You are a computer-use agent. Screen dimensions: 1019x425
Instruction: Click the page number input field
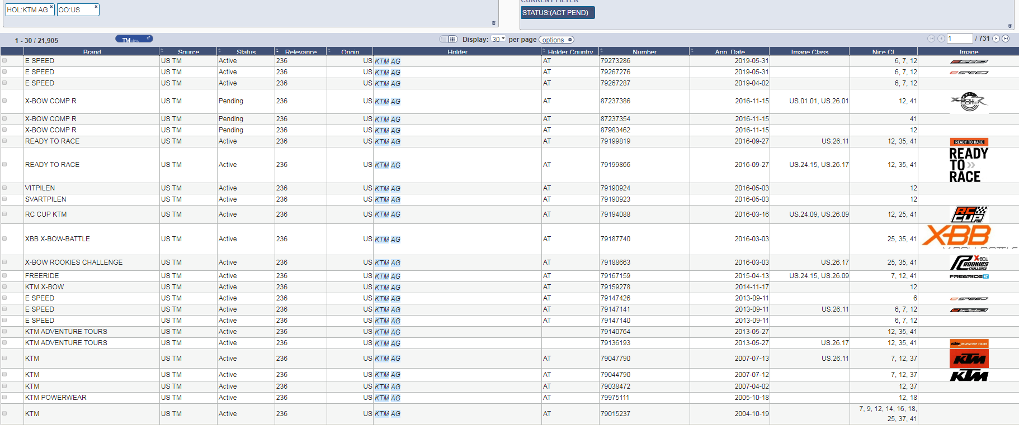(960, 39)
